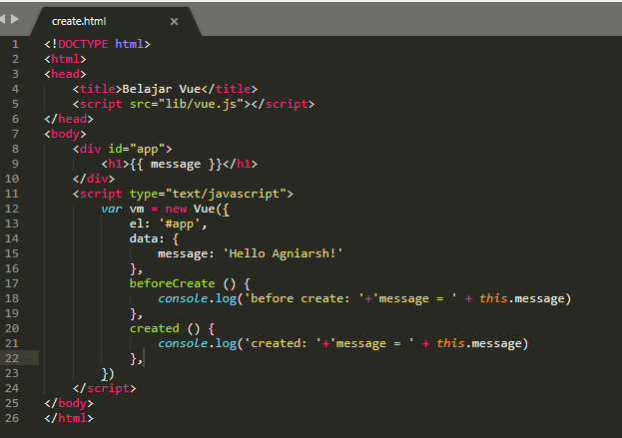622x438 pixels.
Task: Click the next tab arrow
Action: point(15,19)
